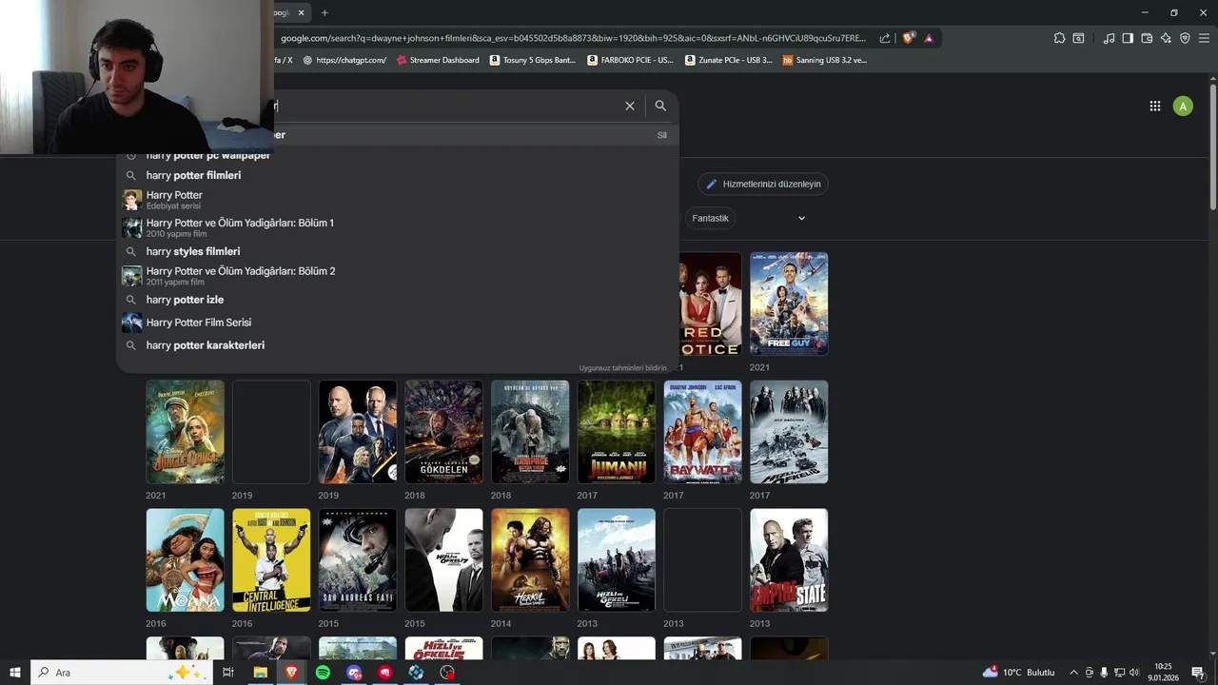Open the browser main menu icon
The height and width of the screenshot is (685, 1218).
click(x=1205, y=38)
